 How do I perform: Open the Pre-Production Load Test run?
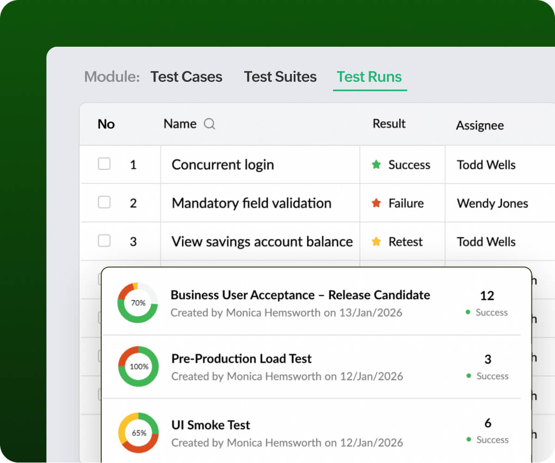coord(241,358)
